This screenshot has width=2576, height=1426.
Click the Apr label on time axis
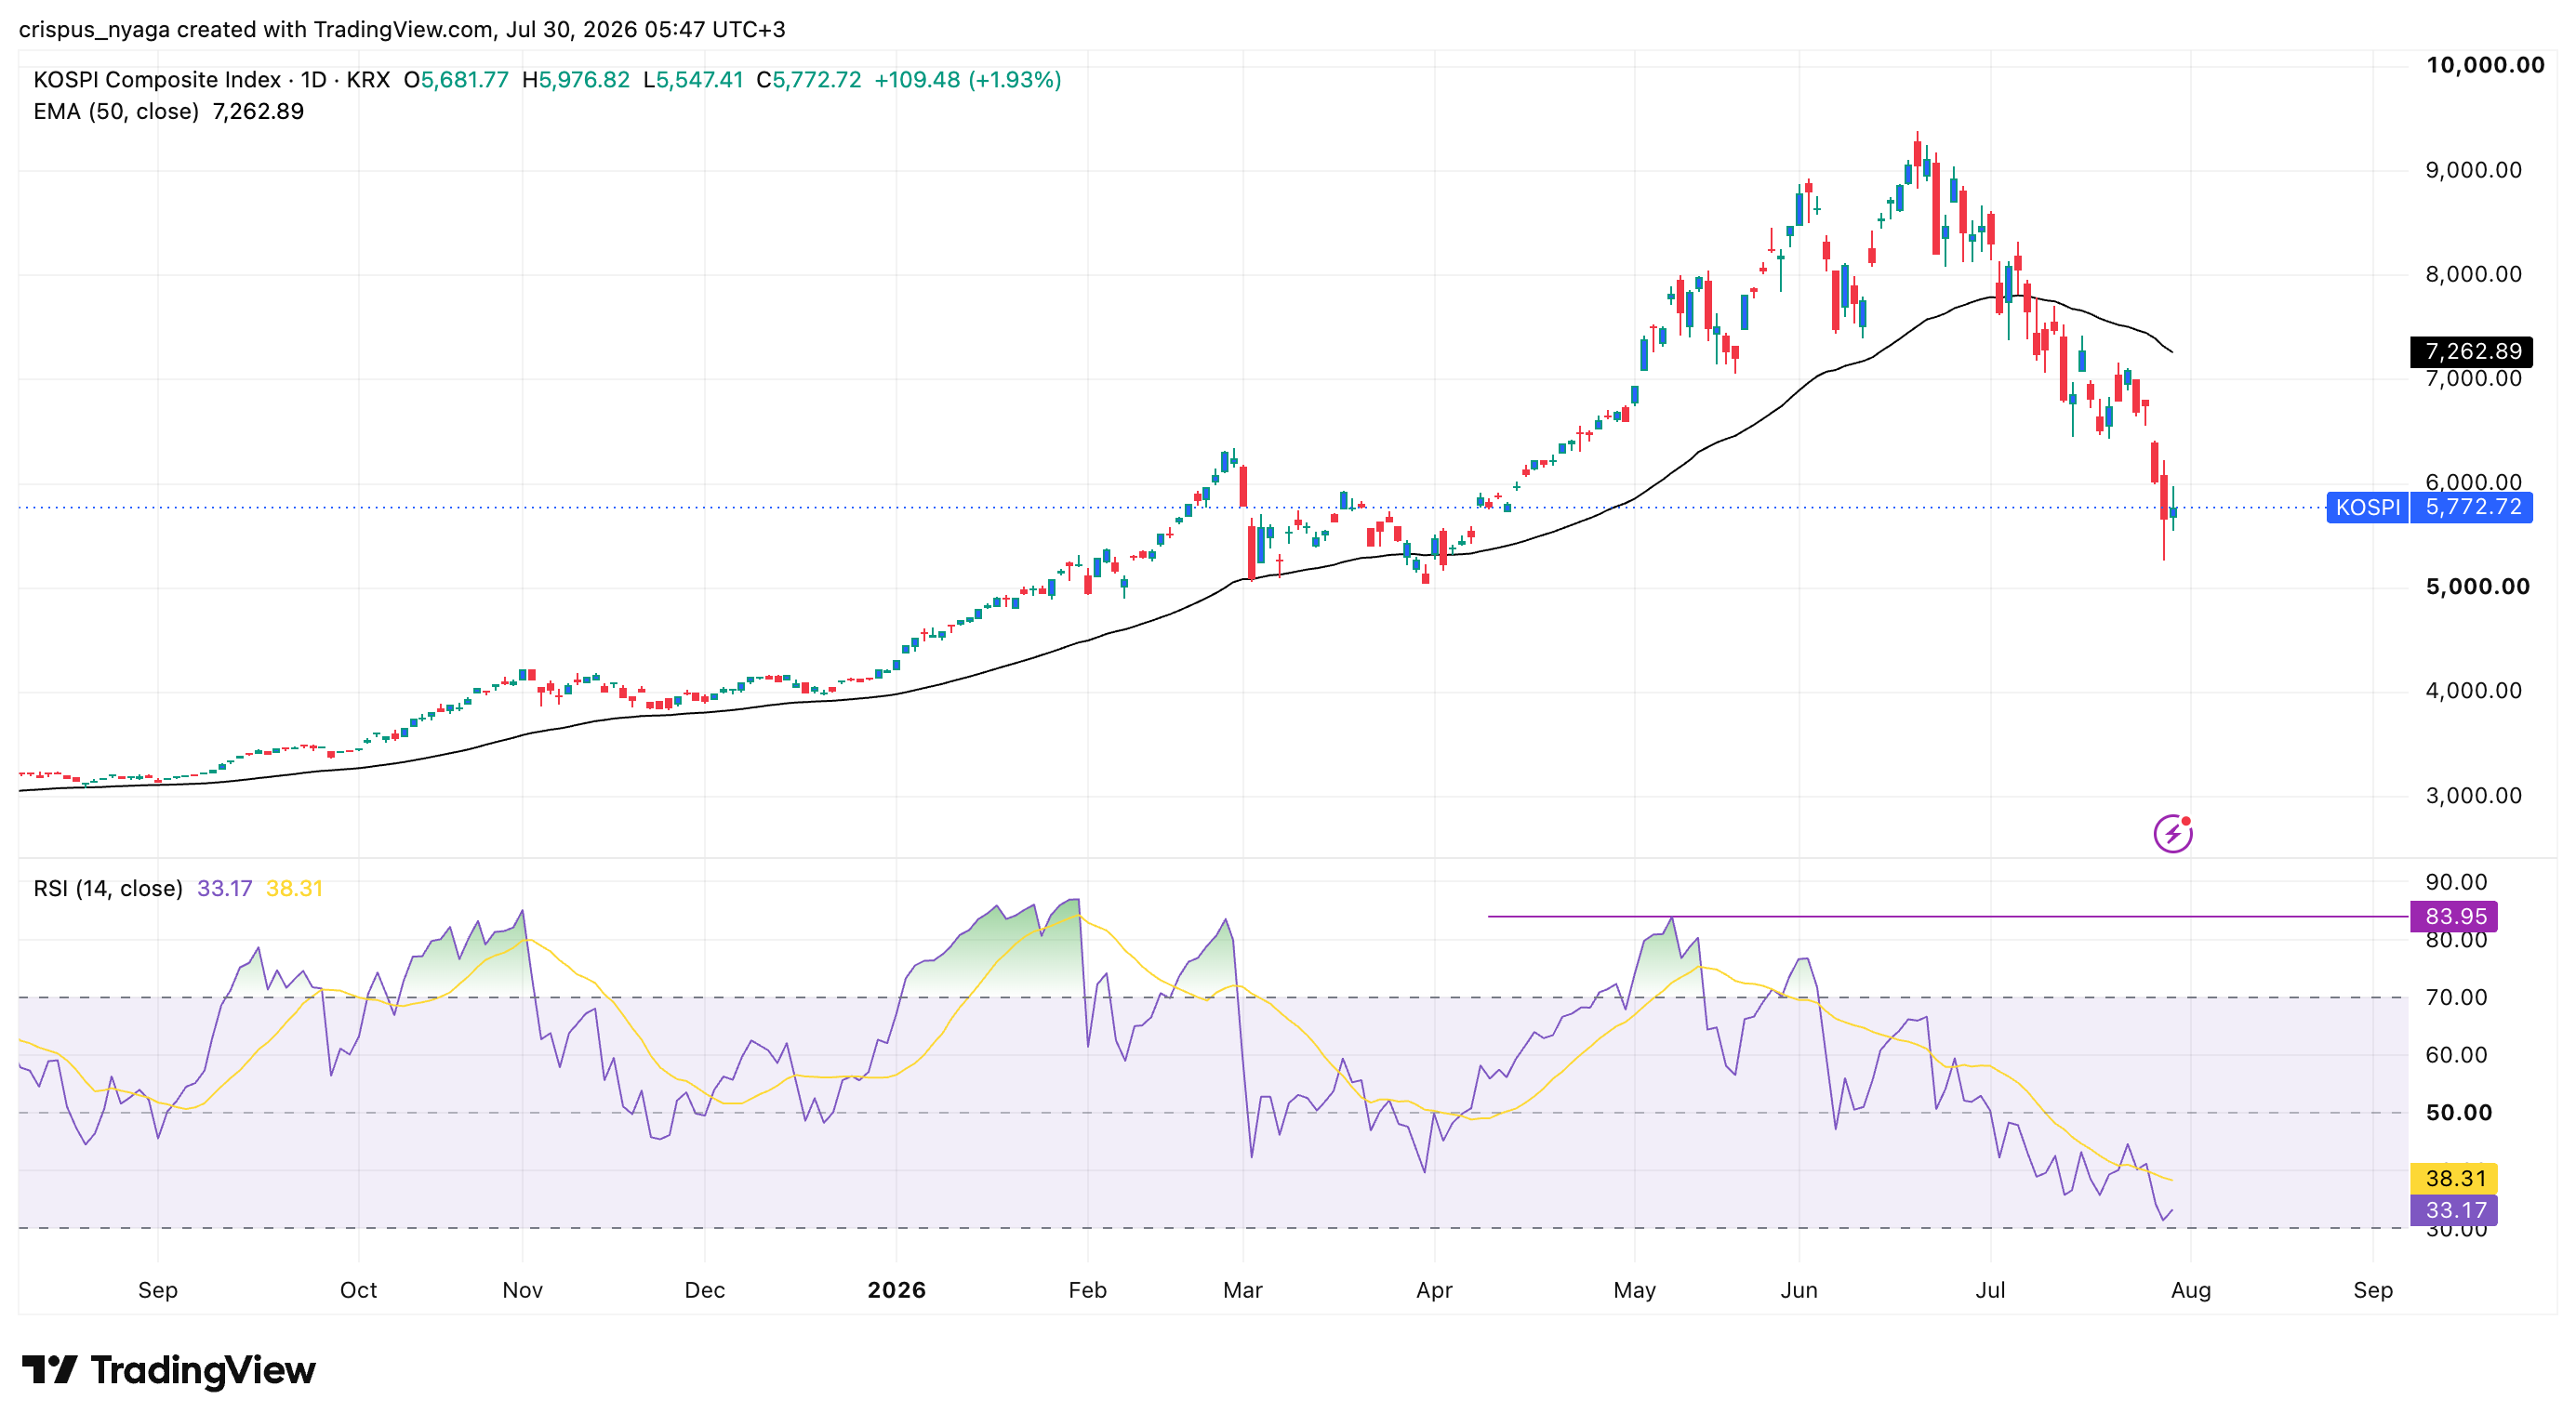[1434, 1290]
